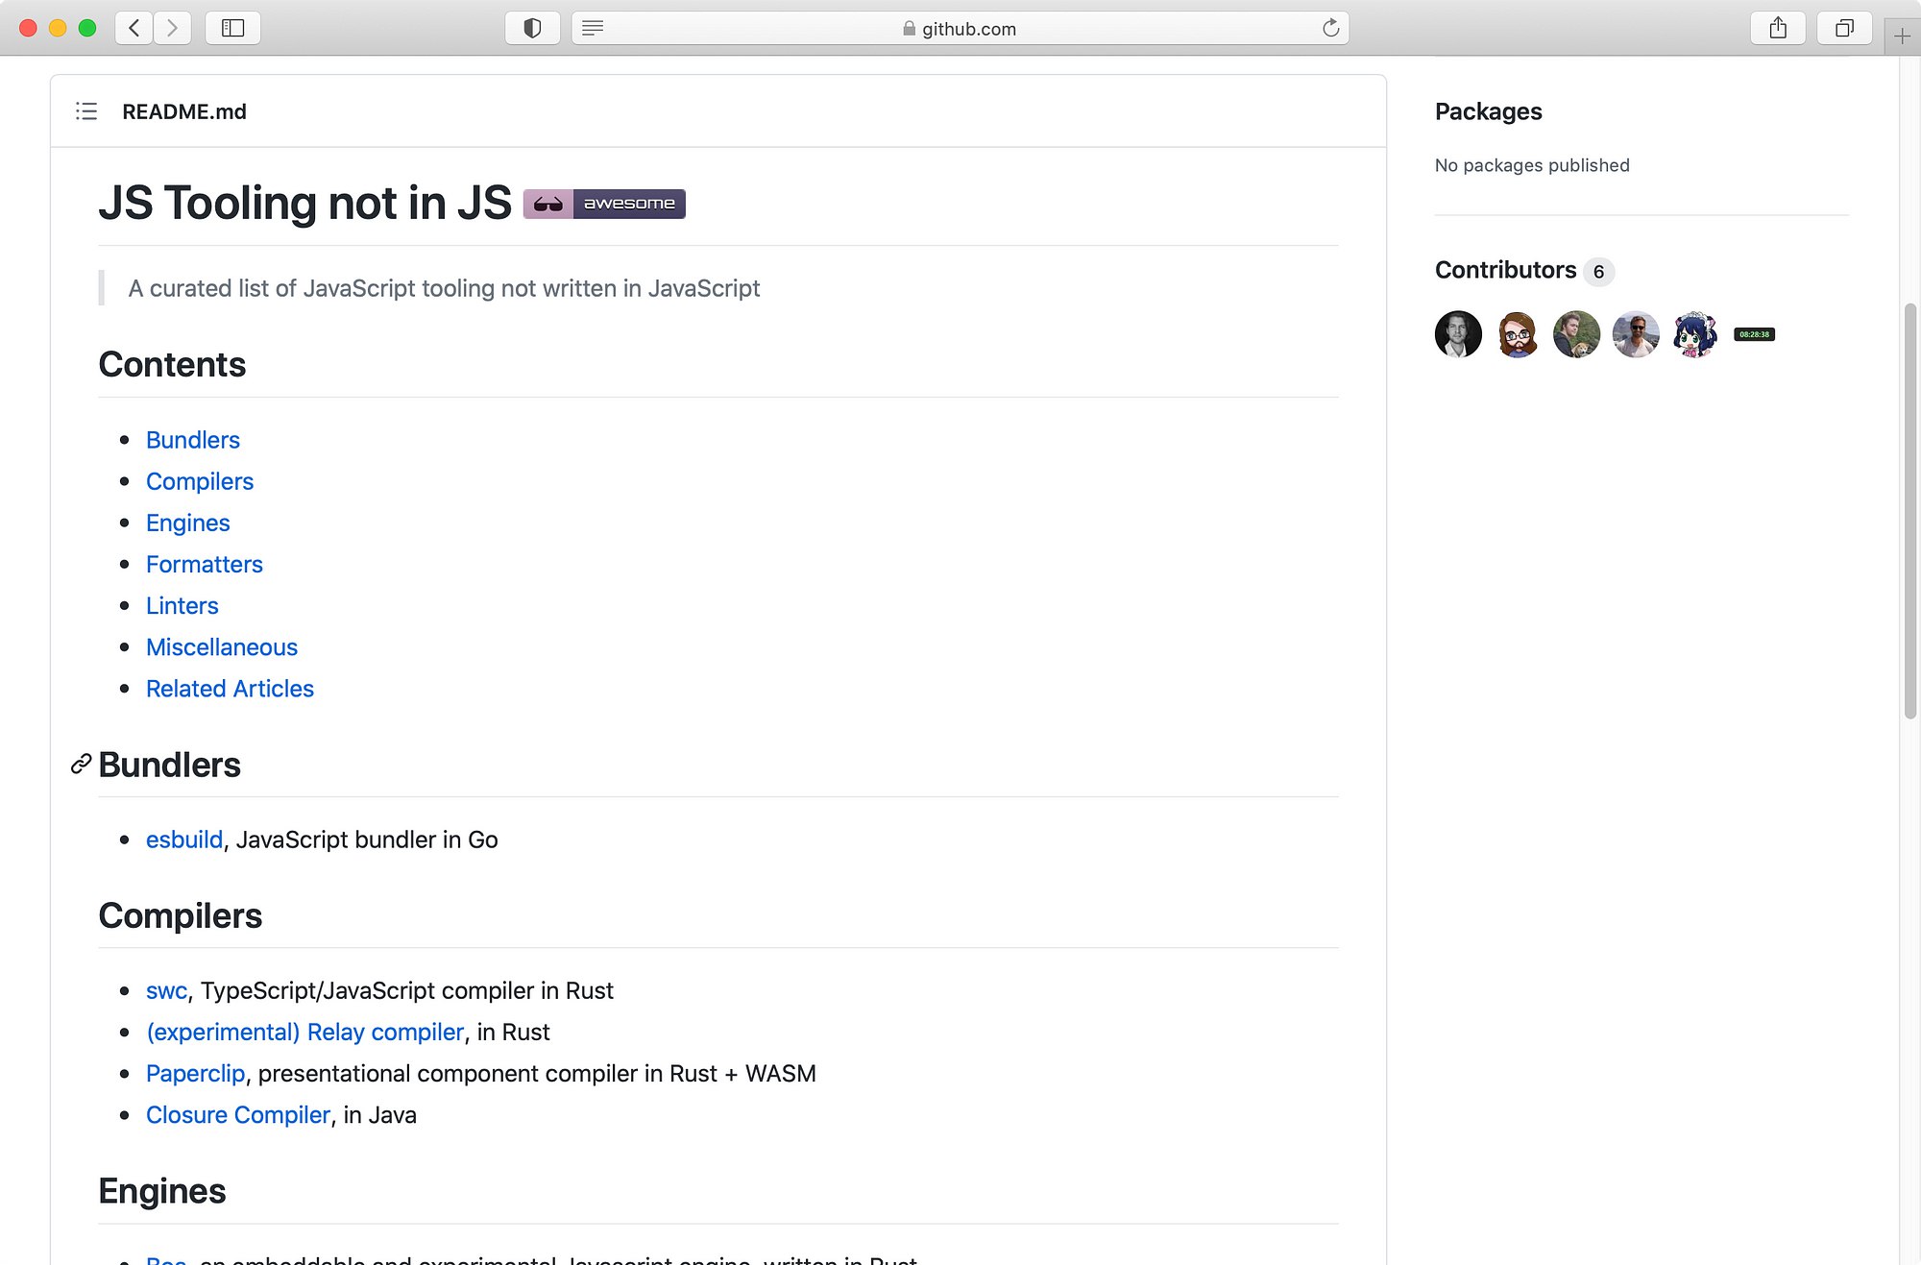Click the privacy report shield icon
The height and width of the screenshot is (1265, 1921).
point(532,28)
